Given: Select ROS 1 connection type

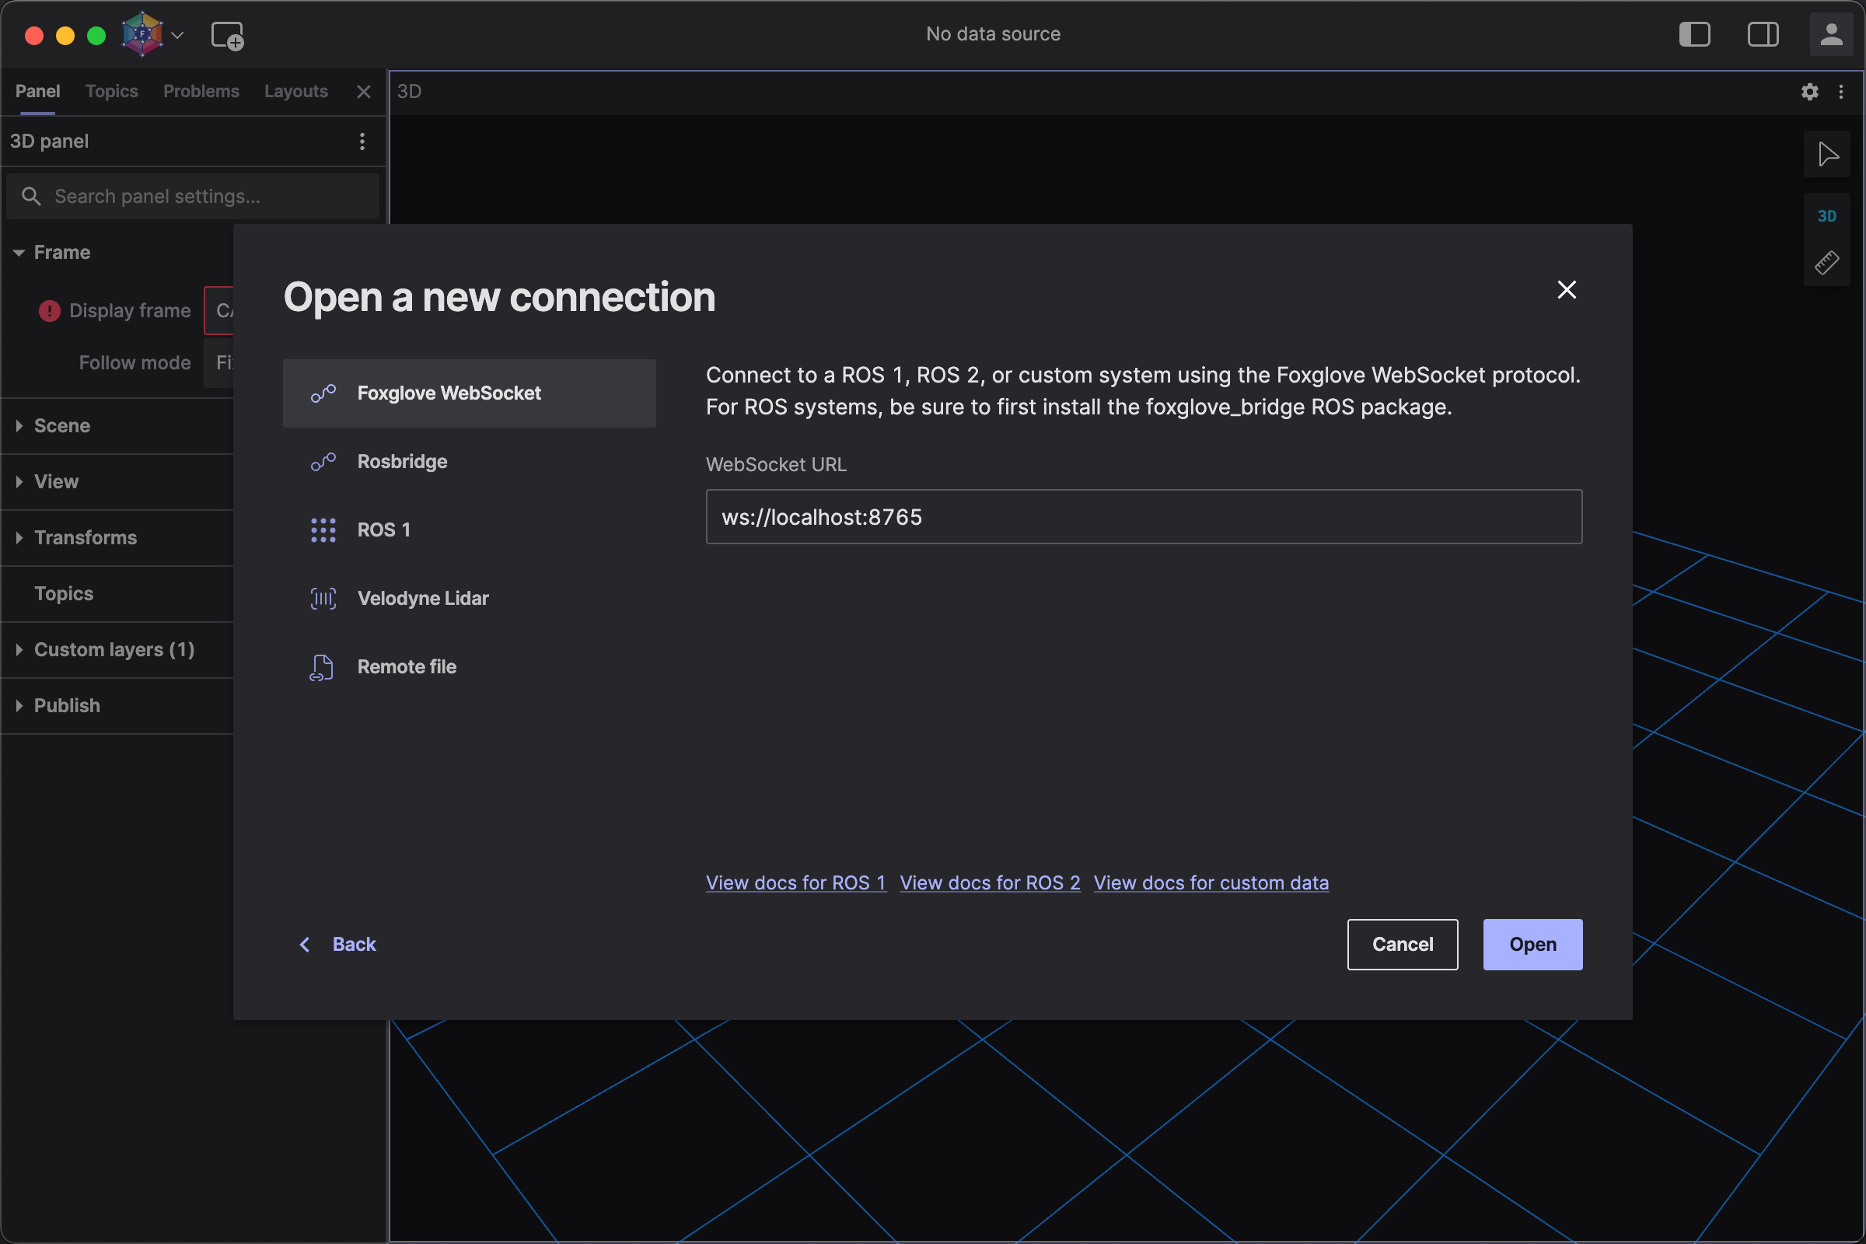Looking at the screenshot, I should 470,530.
